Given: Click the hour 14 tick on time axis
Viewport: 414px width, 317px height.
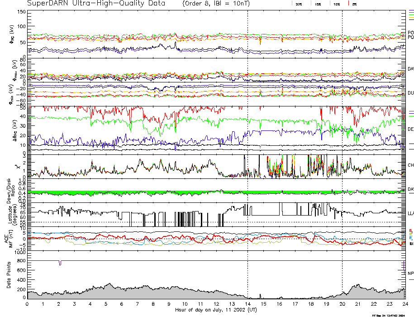Looking at the screenshot, I should 247,304.
